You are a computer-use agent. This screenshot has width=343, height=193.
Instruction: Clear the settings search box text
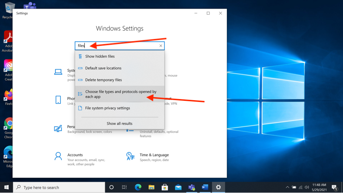pos(161,46)
